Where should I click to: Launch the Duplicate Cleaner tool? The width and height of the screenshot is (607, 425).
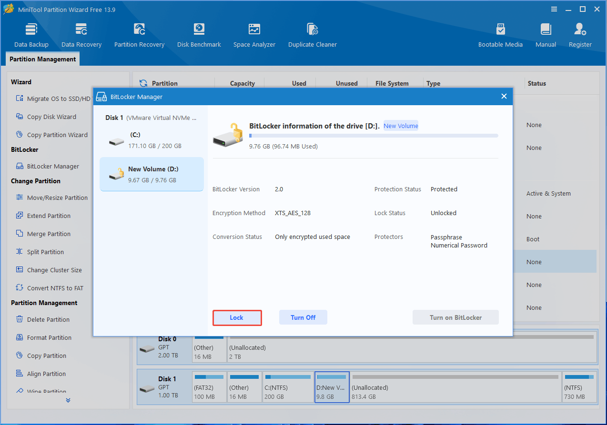[313, 35]
